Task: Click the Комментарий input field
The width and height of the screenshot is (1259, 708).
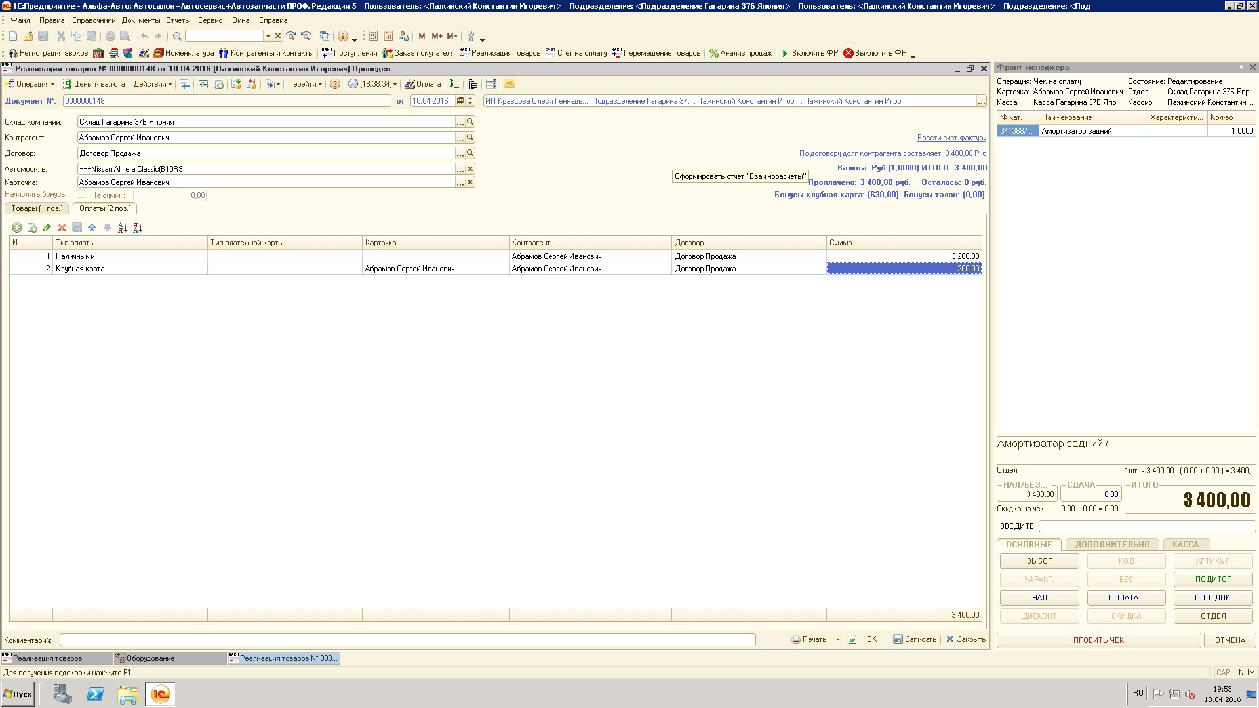Action: 407,640
